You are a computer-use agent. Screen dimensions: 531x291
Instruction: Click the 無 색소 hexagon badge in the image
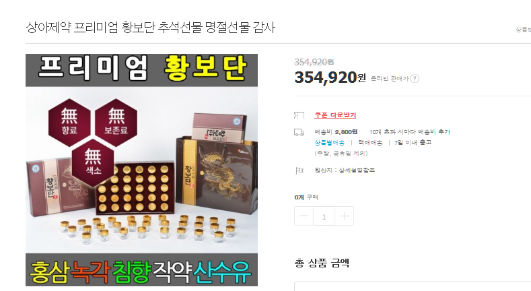click(x=93, y=162)
